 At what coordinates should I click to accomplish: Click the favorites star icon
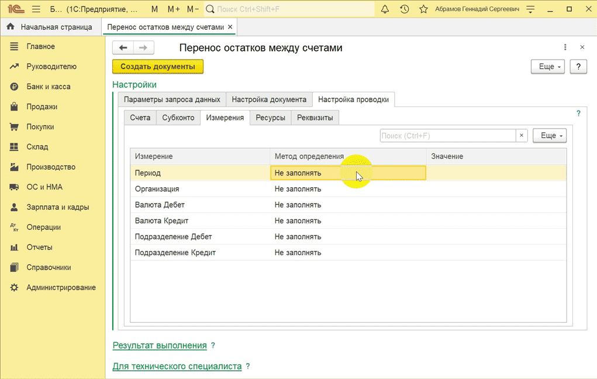423,9
